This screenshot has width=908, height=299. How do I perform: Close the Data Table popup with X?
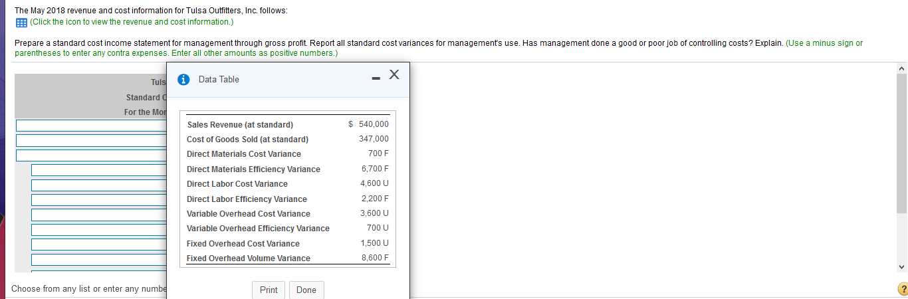tap(394, 76)
